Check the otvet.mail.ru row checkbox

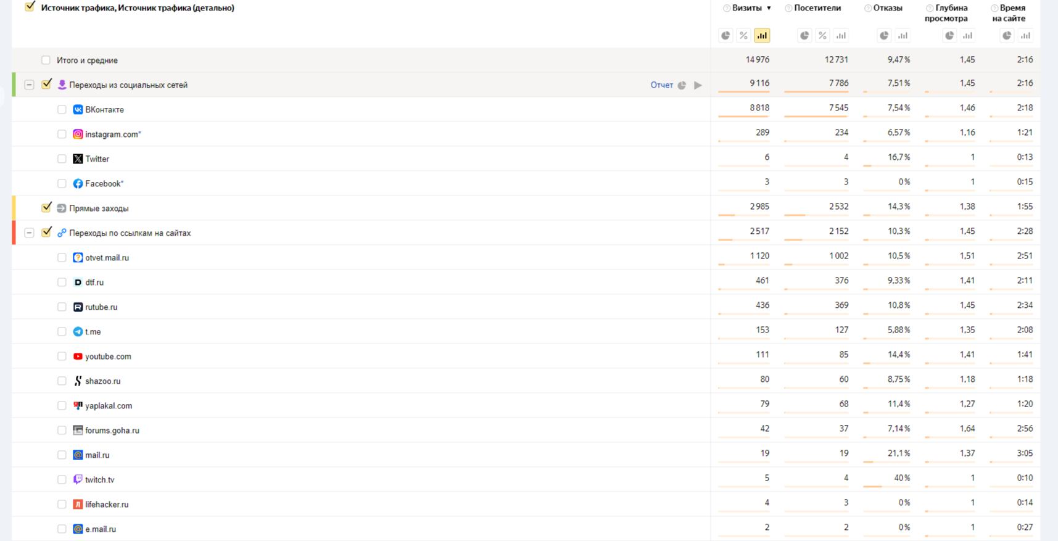(x=62, y=257)
